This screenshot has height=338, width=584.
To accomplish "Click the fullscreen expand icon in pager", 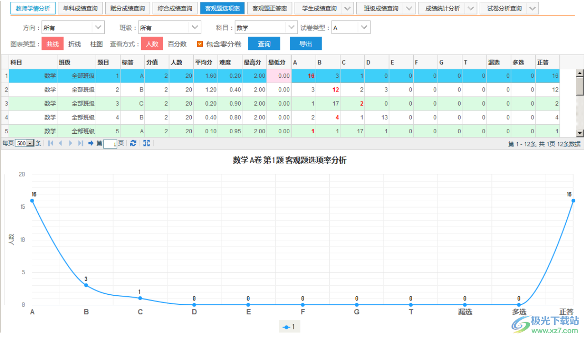I will point(146,143).
